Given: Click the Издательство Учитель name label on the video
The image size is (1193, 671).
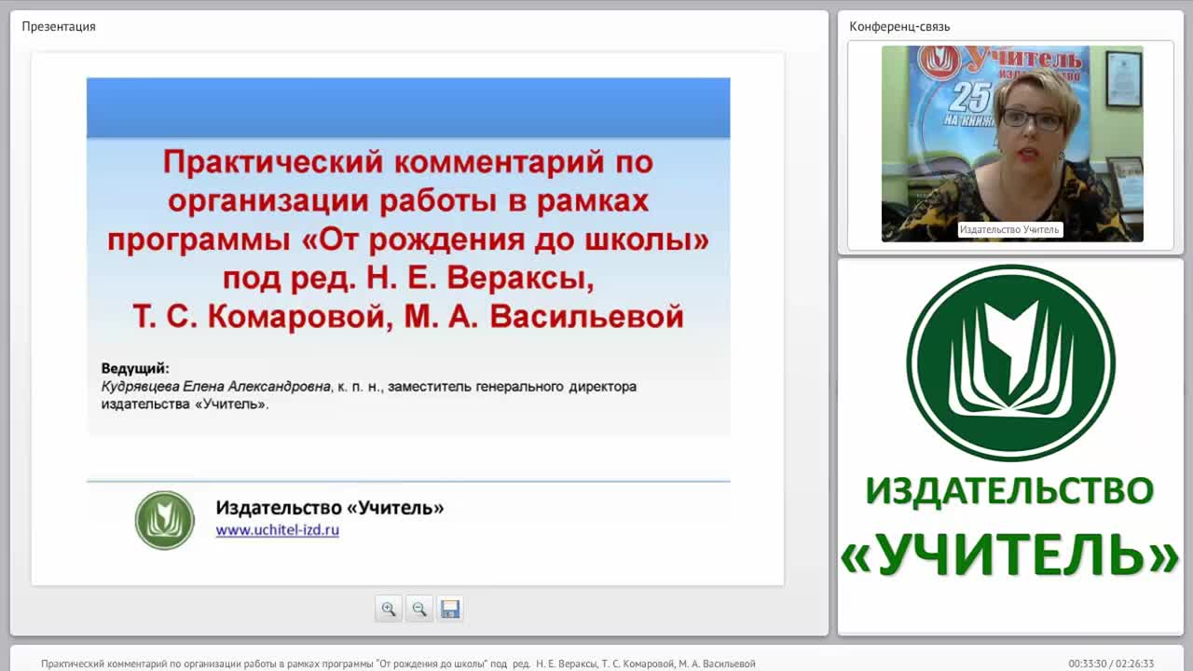Looking at the screenshot, I should pos(1010,229).
